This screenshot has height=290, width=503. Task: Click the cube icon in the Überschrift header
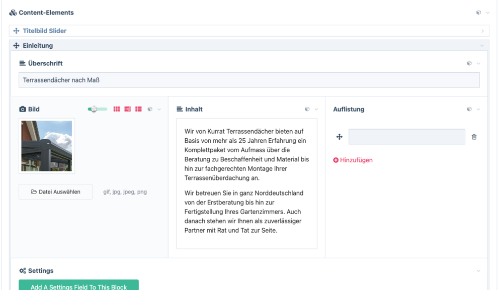point(469,63)
